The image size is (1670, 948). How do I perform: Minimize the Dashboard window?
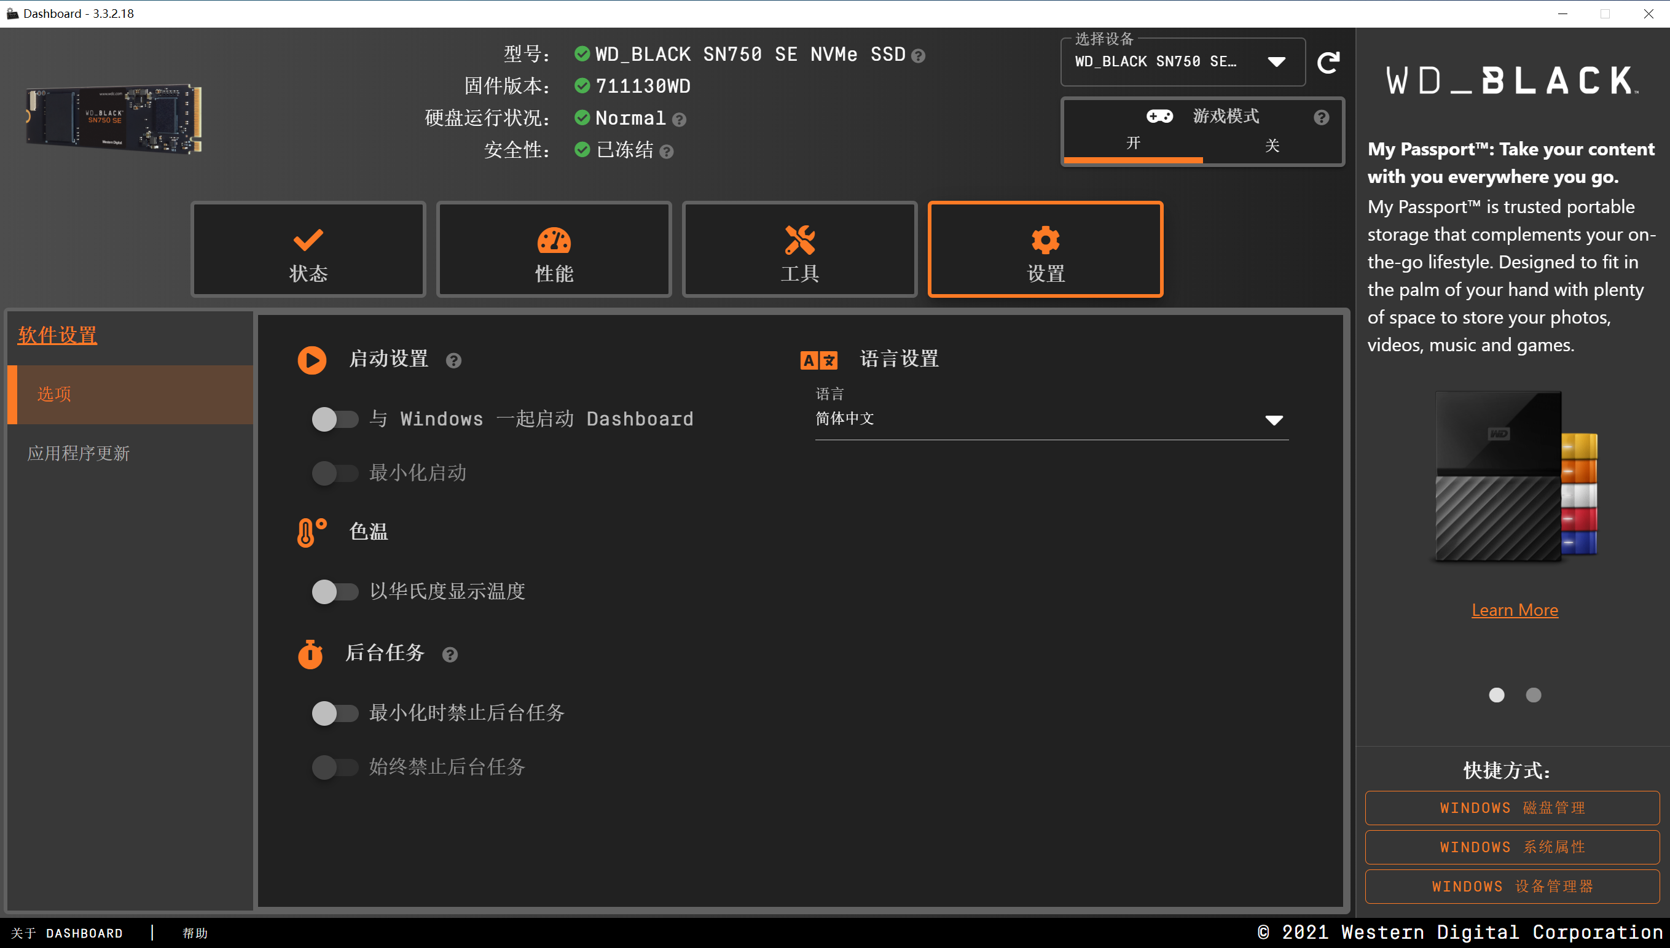1562,14
